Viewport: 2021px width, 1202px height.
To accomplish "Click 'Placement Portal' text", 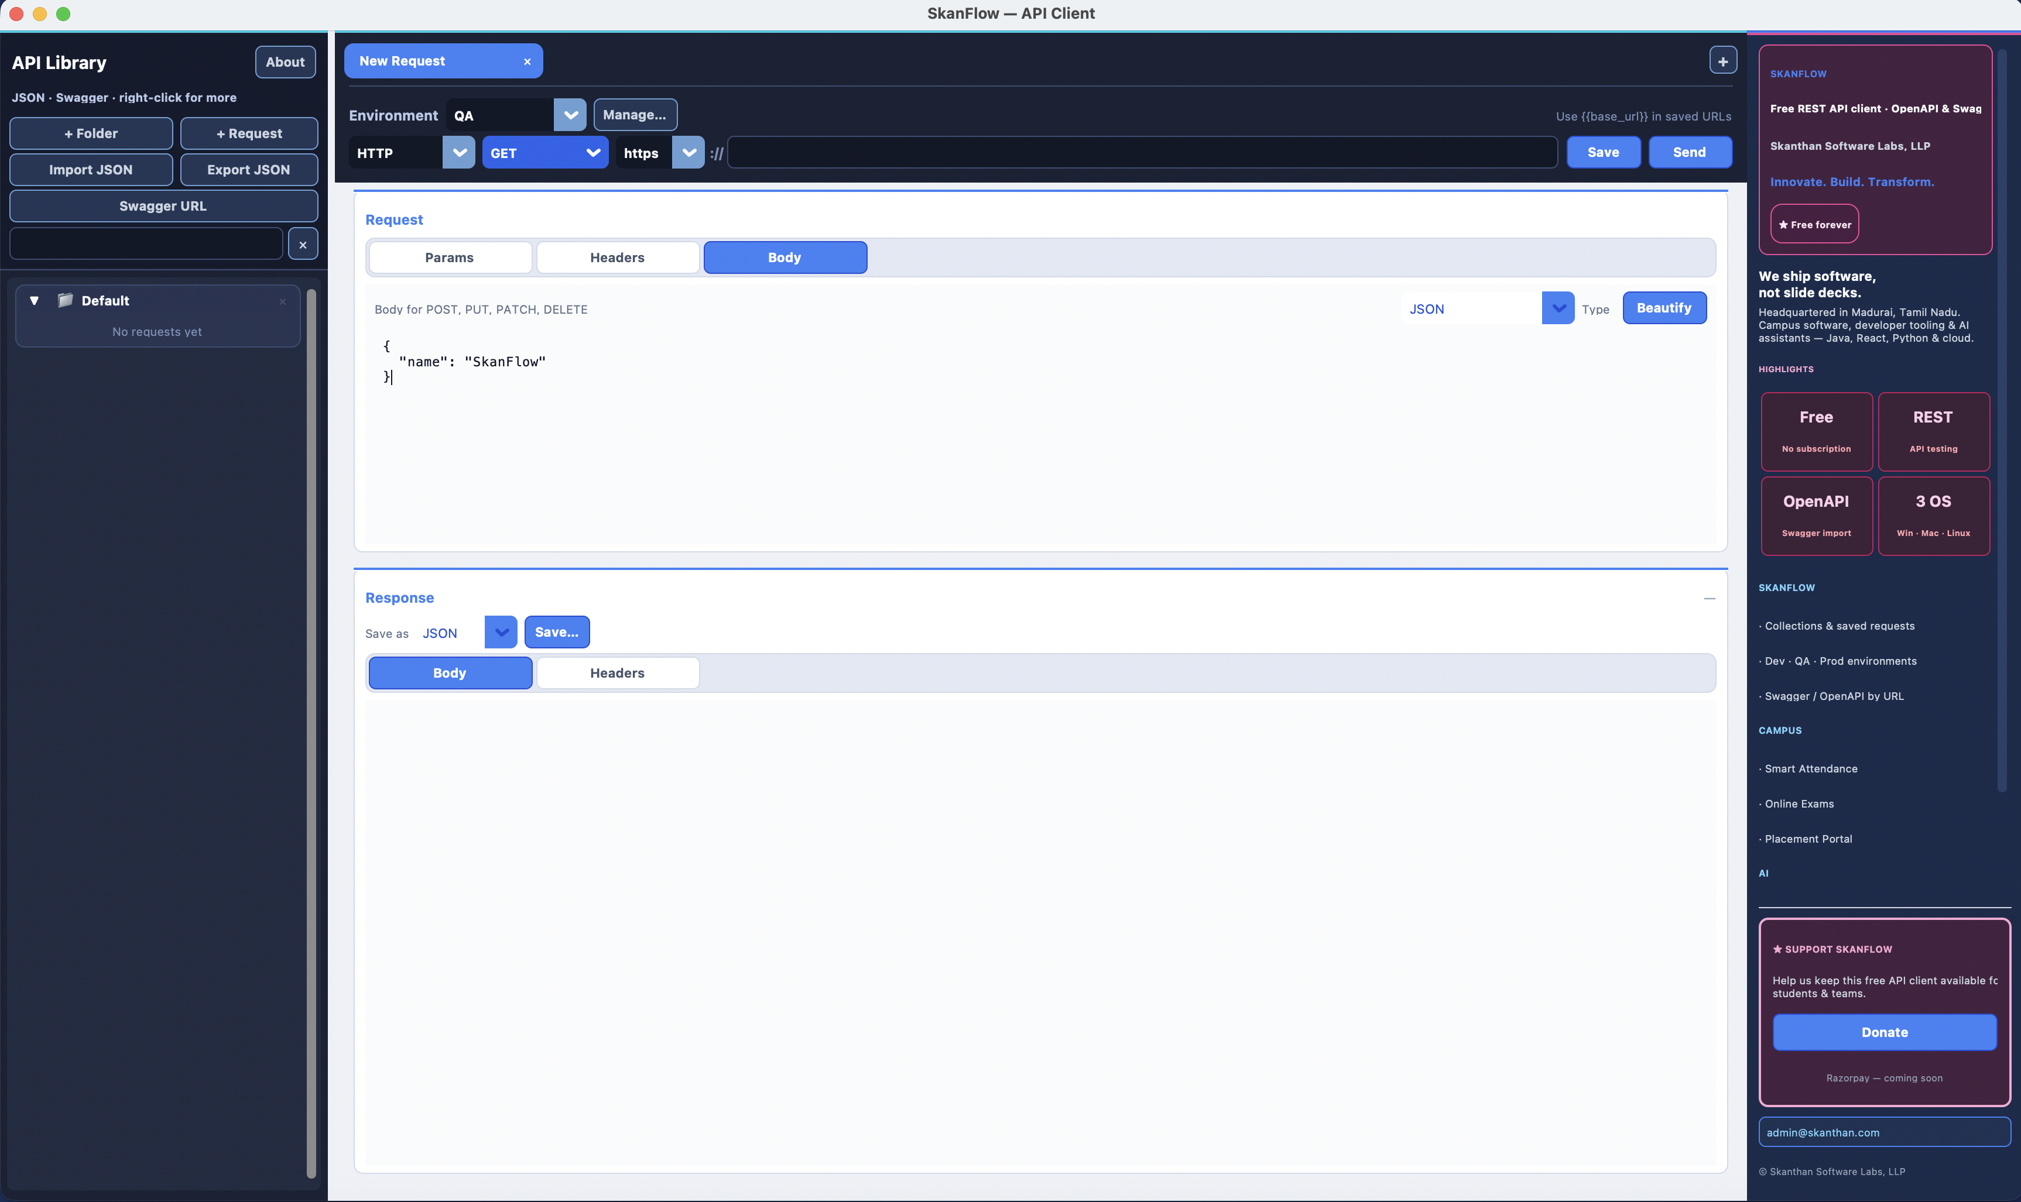I will (1808, 839).
